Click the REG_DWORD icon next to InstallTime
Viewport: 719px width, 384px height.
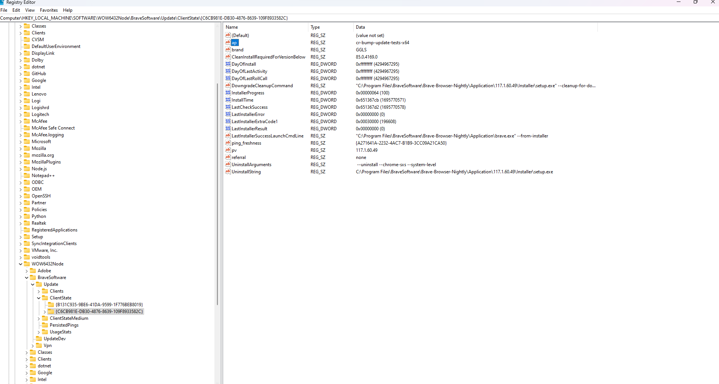click(228, 100)
